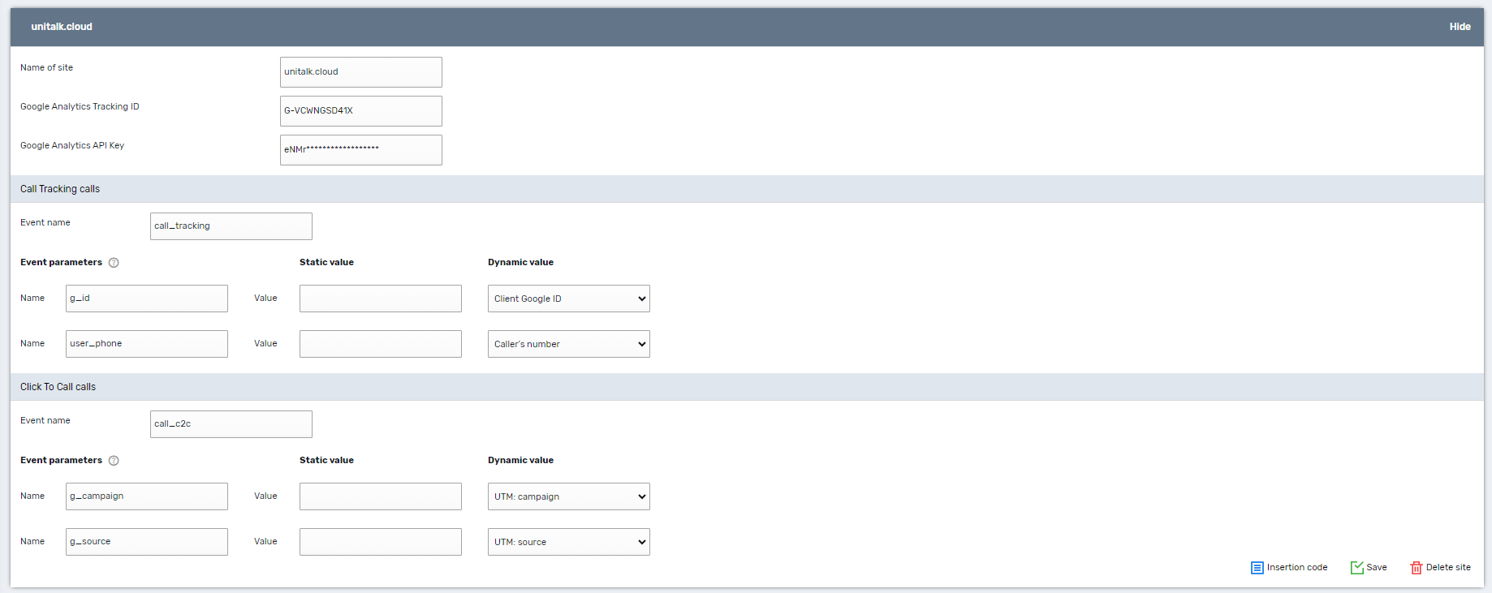This screenshot has width=1492, height=593.
Task: Click static value field for user_phone
Action: pyautogui.click(x=380, y=344)
